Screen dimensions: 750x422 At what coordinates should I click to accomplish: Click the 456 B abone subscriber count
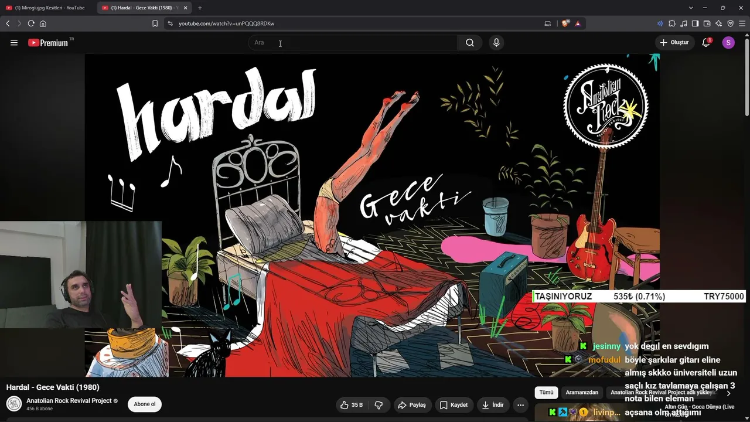tap(40, 409)
